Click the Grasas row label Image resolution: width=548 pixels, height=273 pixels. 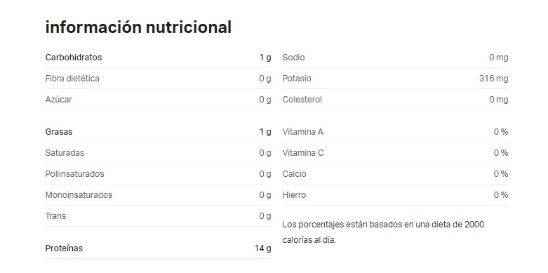[x=59, y=132]
